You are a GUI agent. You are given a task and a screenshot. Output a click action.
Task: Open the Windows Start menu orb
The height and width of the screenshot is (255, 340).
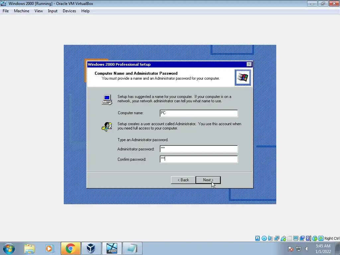coord(9,248)
